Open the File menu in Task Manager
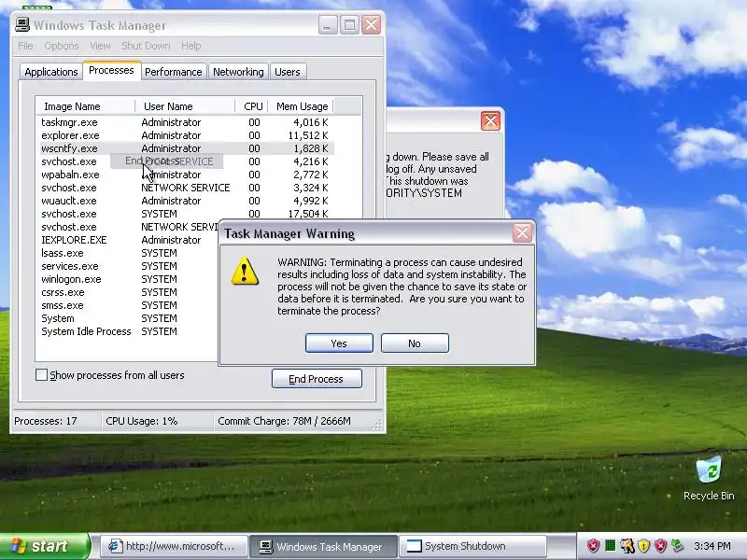This screenshot has height=560, width=747. [x=26, y=46]
